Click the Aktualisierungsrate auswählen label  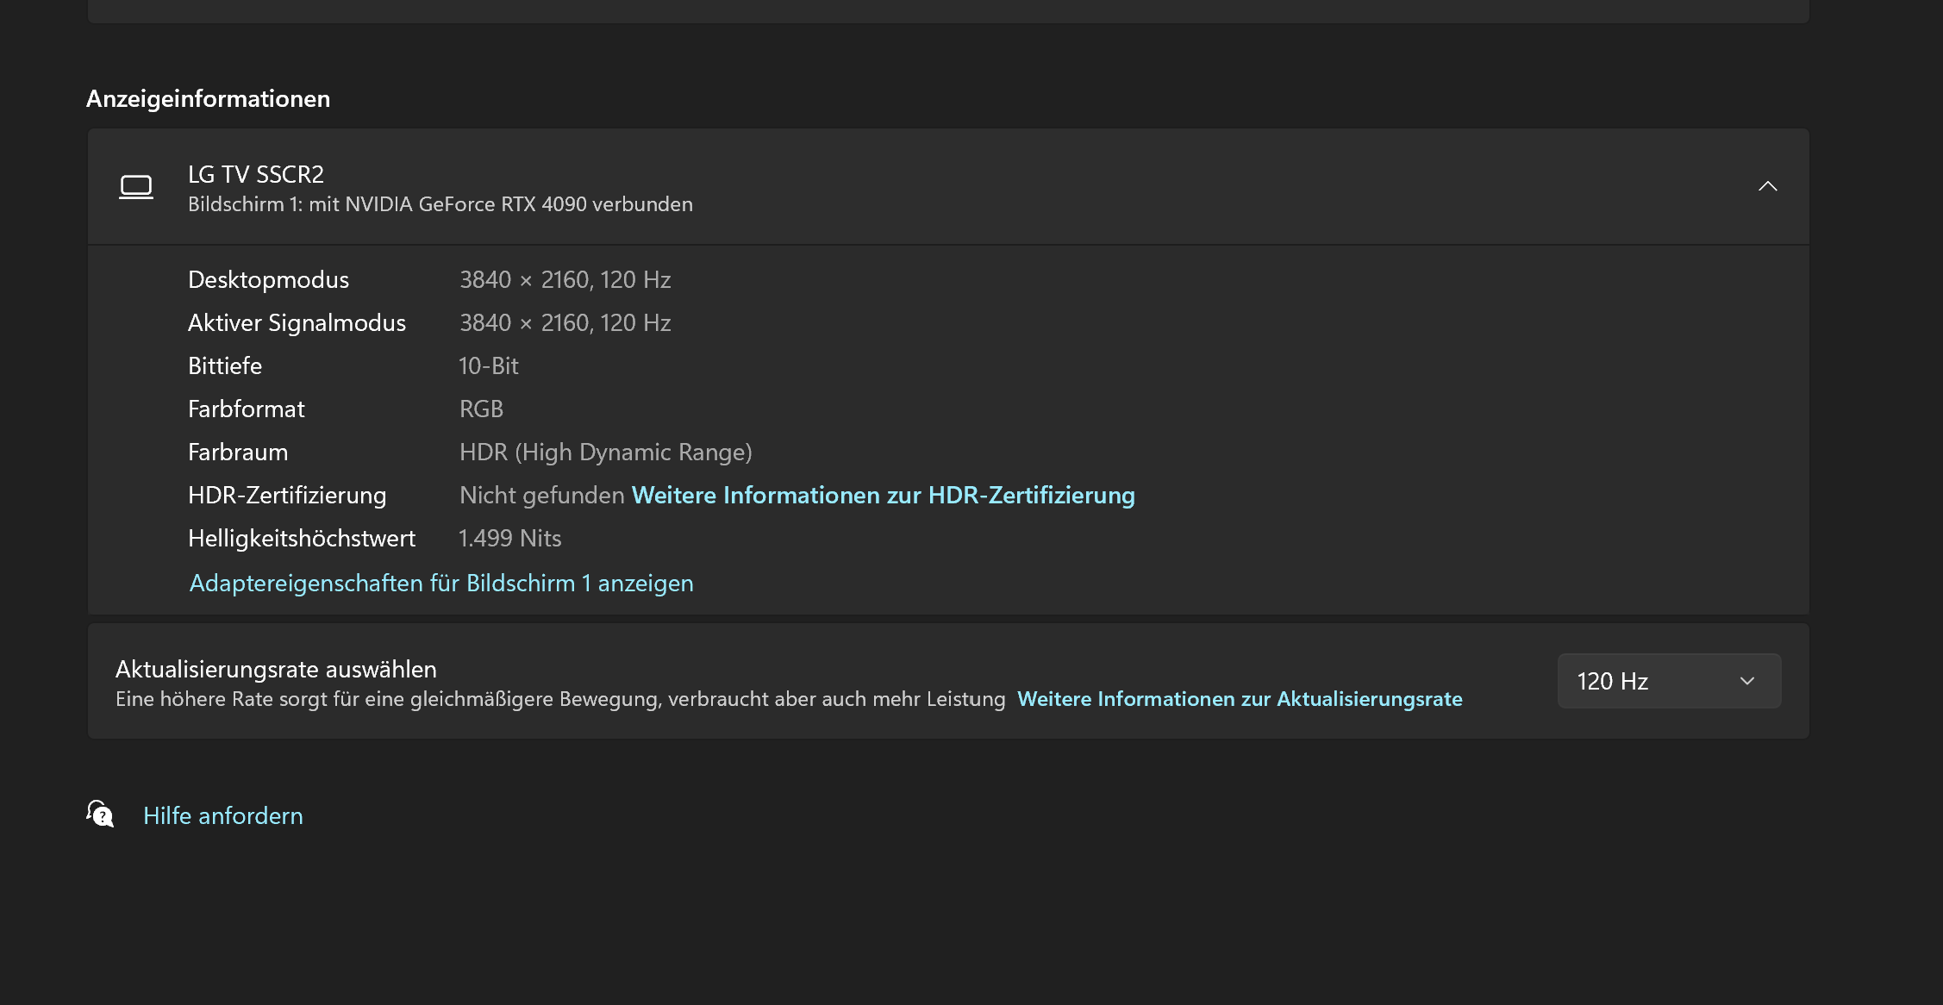276,670
